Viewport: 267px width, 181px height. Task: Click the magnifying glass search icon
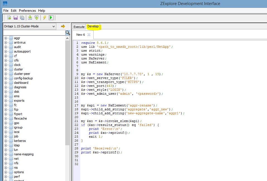tap(67, 32)
